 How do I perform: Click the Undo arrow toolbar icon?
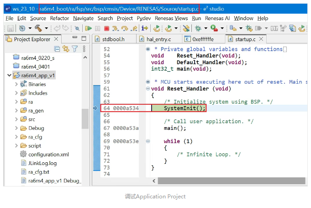57,28
